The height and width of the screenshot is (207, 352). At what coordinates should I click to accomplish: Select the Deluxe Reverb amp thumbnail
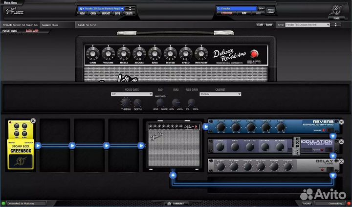coord(174,145)
